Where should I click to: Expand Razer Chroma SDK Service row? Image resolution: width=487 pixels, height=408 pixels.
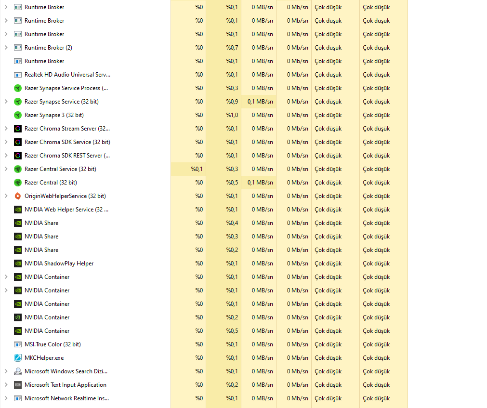(x=6, y=142)
